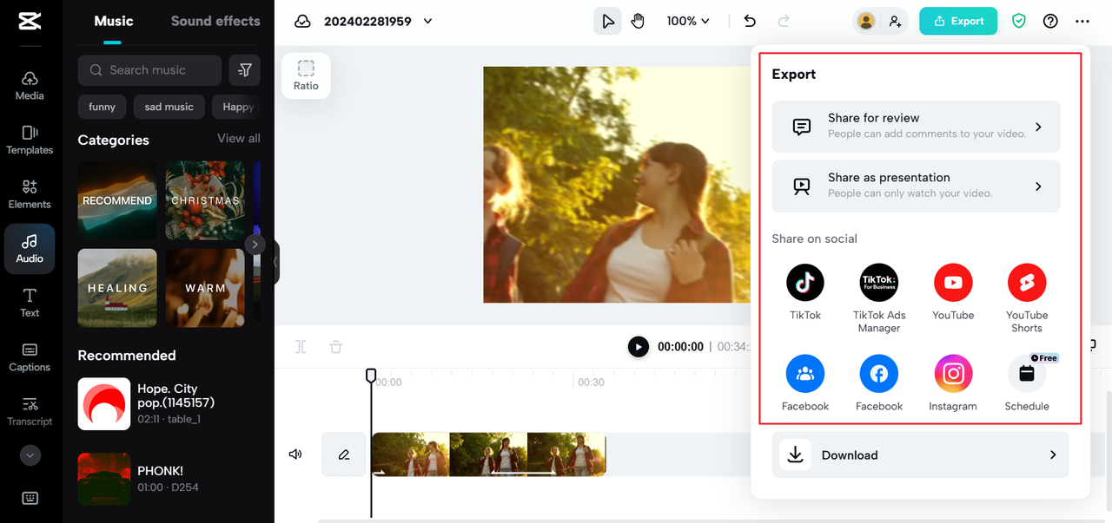Open the Captions panel

tap(30, 357)
